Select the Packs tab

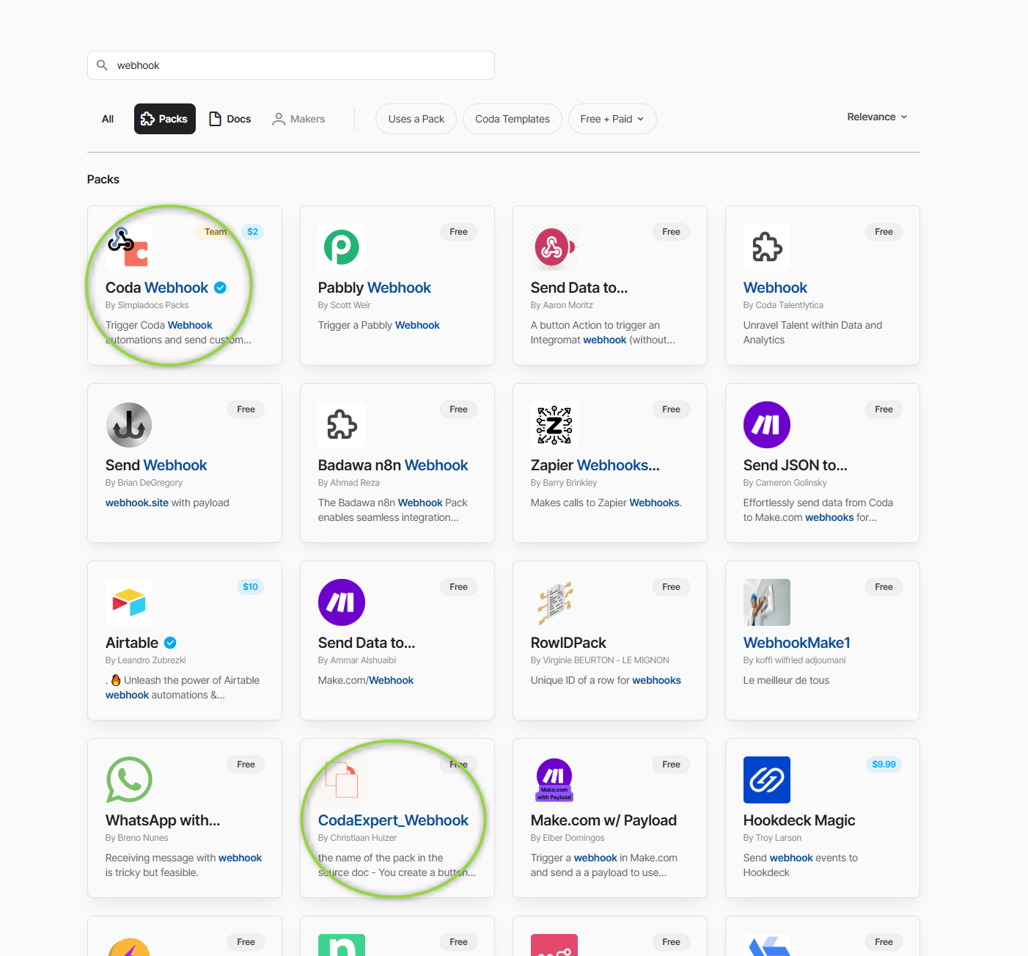click(165, 119)
